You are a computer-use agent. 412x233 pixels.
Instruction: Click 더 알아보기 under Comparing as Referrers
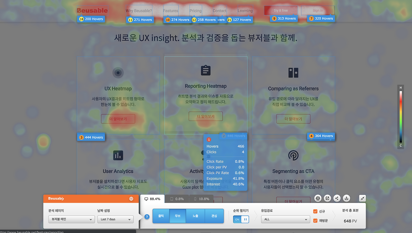(x=293, y=119)
